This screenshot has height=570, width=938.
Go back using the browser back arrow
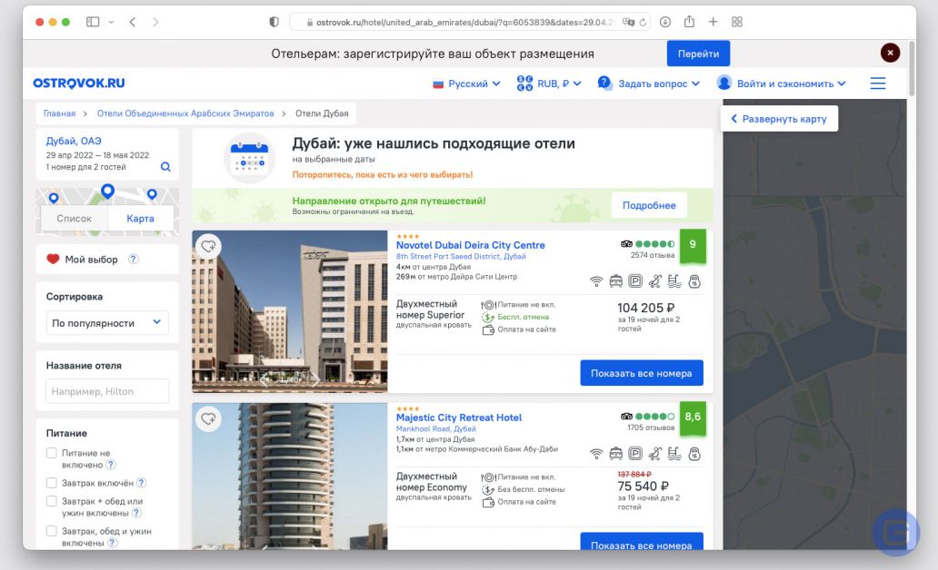(x=132, y=22)
